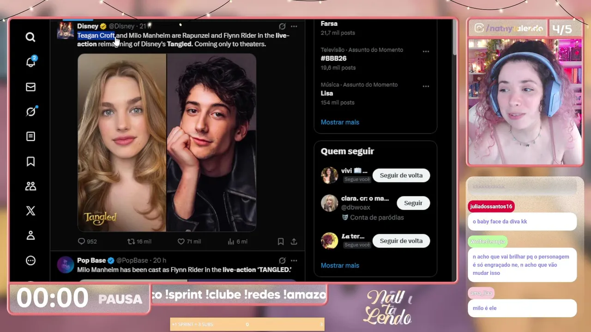Click Mostrar mais under trending topics
Image resolution: width=591 pixels, height=332 pixels.
pos(340,122)
